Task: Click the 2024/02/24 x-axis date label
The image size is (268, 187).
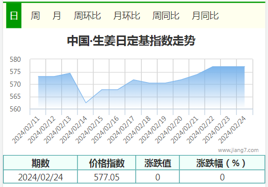Action: (232, 130)
